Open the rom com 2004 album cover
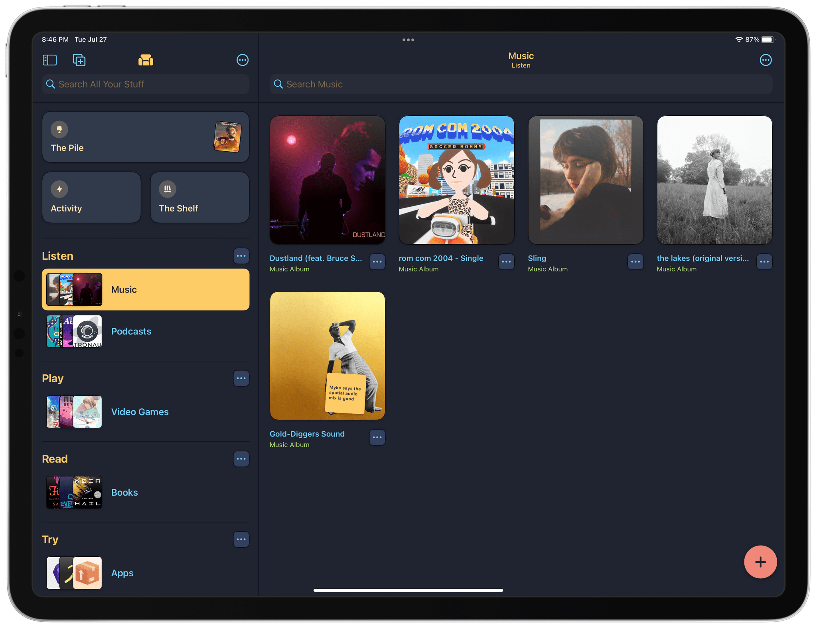The height and width of the screenshot is (629, 817). 457,180
